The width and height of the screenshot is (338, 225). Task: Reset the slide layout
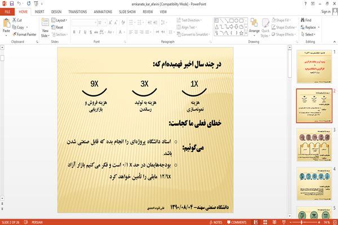(x=57, y=28)
